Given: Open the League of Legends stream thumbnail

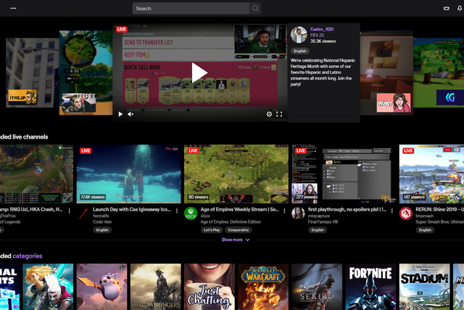Looking at the screenshot, I should [36, 174].
